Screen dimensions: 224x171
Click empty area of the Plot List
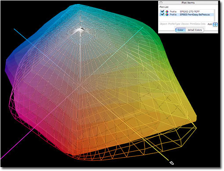click(187, 19)
